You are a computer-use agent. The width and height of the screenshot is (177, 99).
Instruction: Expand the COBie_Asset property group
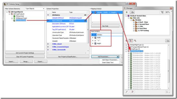point(48,44)
